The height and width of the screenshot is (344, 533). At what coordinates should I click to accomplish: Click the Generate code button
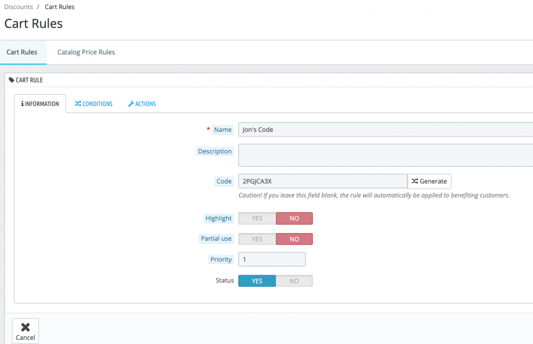click(x=429, y=181)
